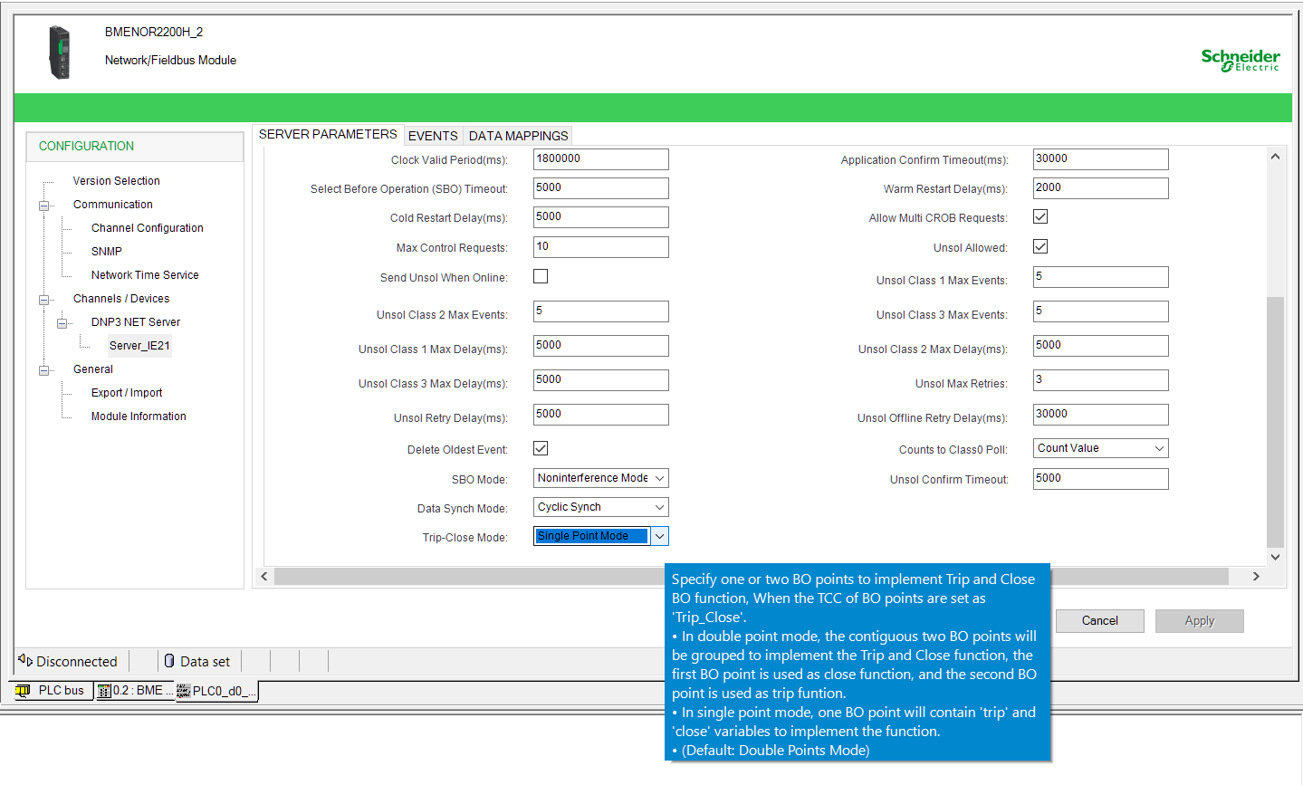Collapse the DNP3 NET Server tree node
Viewport: 1303px width, 785px height.
click(x=62, y=323)
